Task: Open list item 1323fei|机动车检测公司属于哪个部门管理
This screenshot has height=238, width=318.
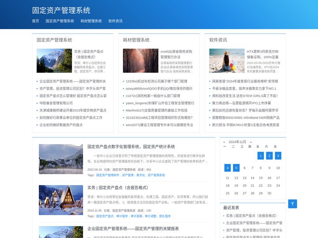Action: (156, 81)
